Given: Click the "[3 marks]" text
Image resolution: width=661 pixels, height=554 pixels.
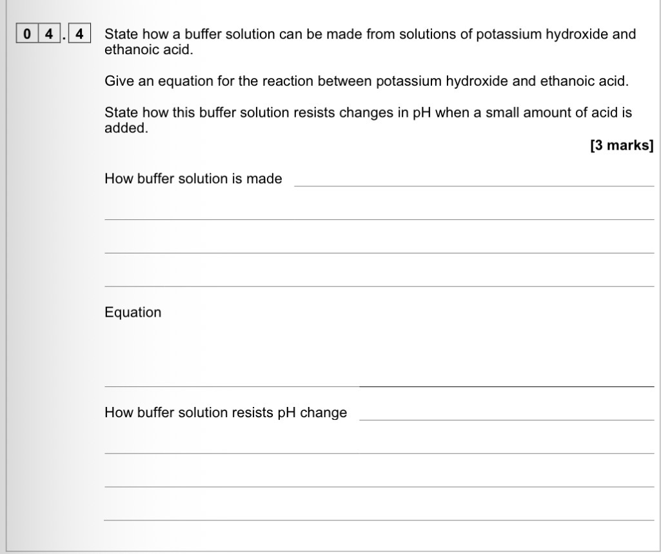Looking at the screenshot, I should click(x=622, y=146).
